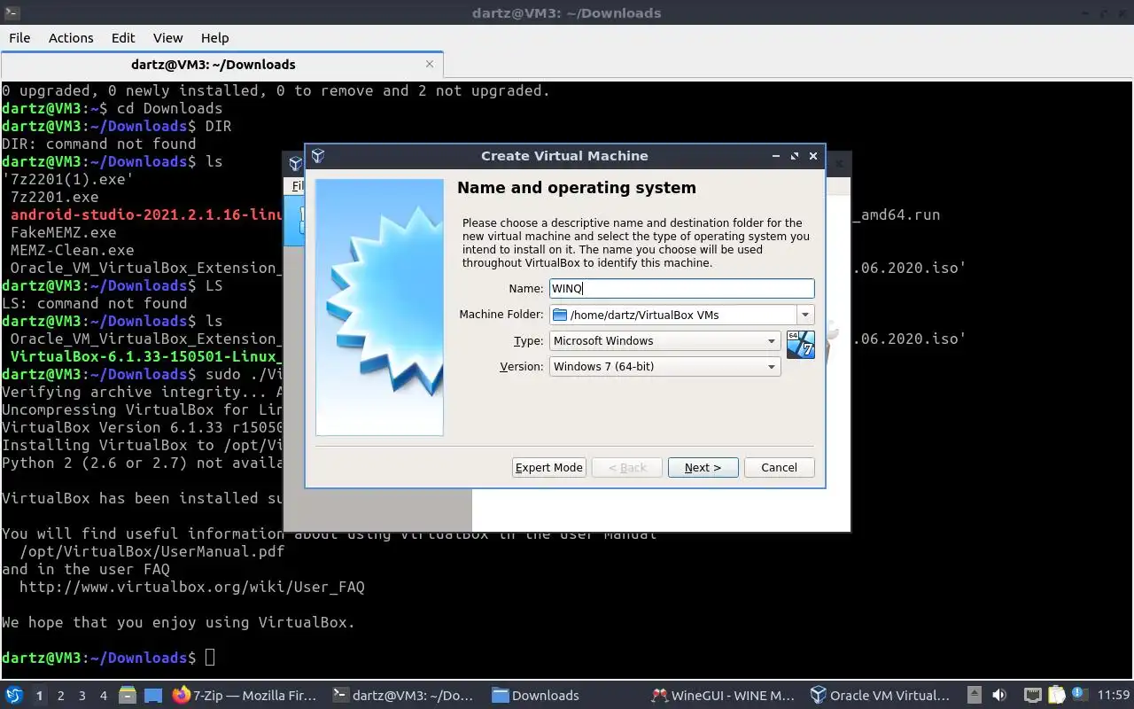Close the terminal tab with its x

[430, 64]
